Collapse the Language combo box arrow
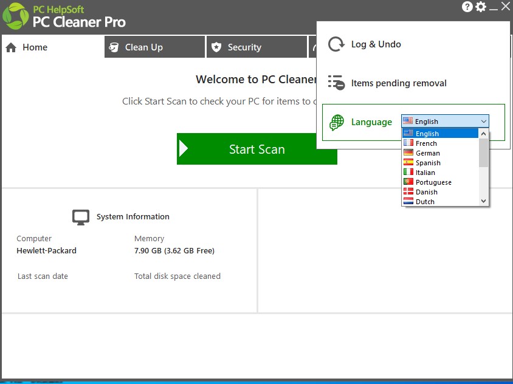The width and height of the screenshot is (513, 384). click(484, 122)
